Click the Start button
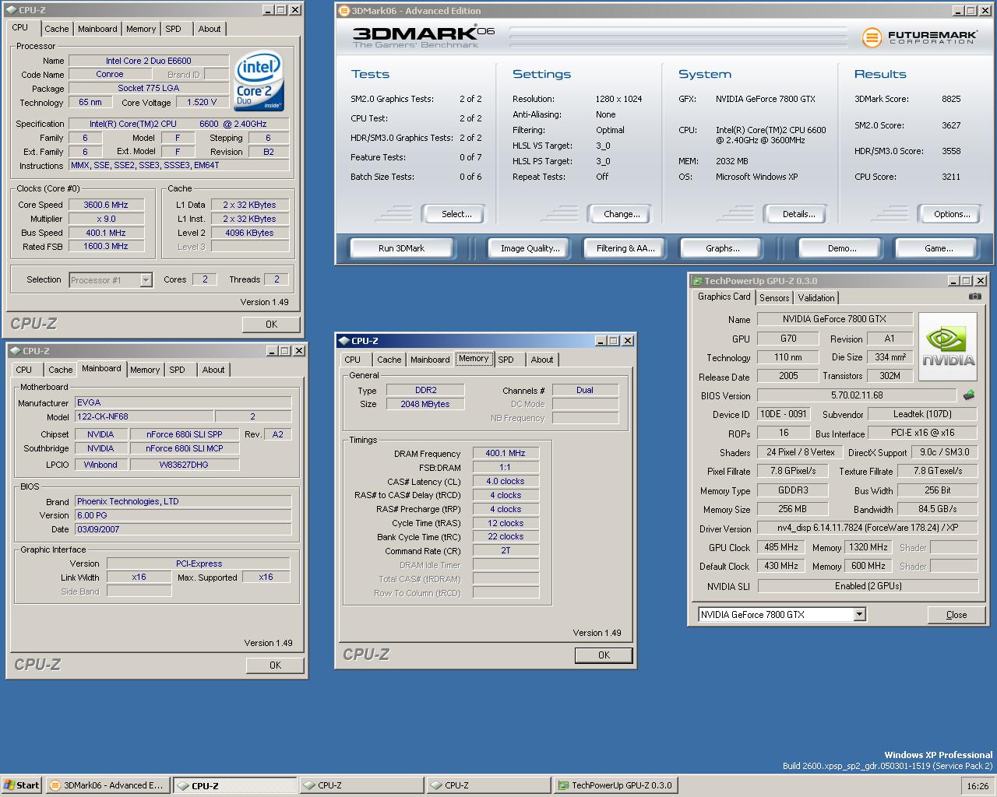Image resolution: width=997 pixels, height=797 pixels. (21, 785)
